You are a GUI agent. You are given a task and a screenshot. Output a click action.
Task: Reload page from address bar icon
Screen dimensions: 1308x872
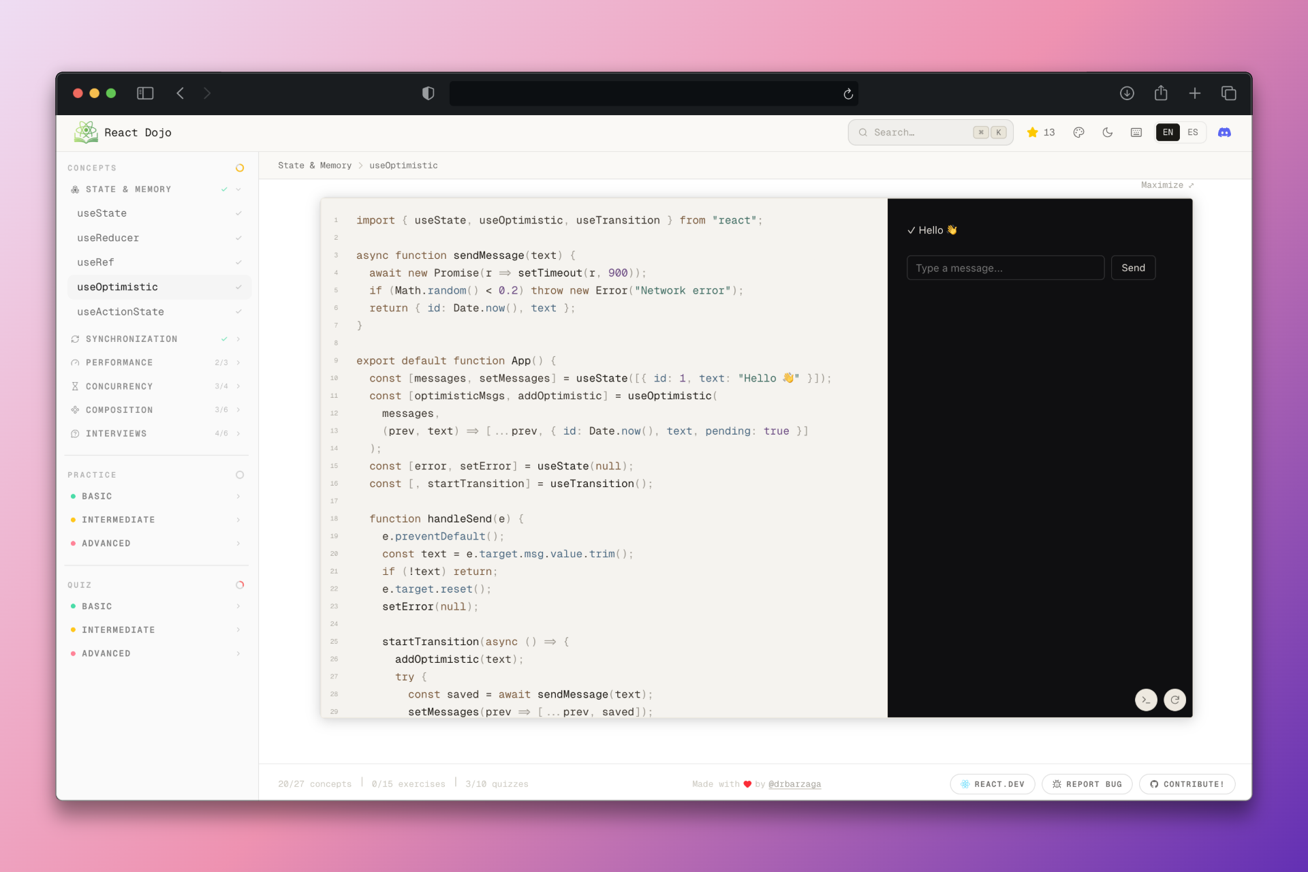pyautogui.click(x=848, y=94)
